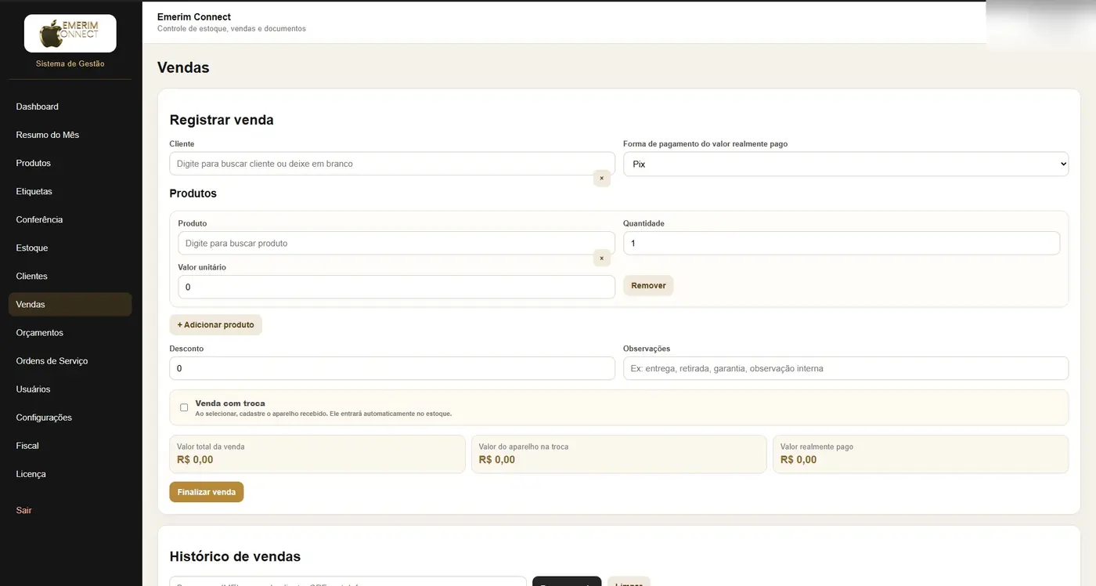Screen dimensions: 1096x586
Task: Click the Remover button
Action: pos(648,286)
